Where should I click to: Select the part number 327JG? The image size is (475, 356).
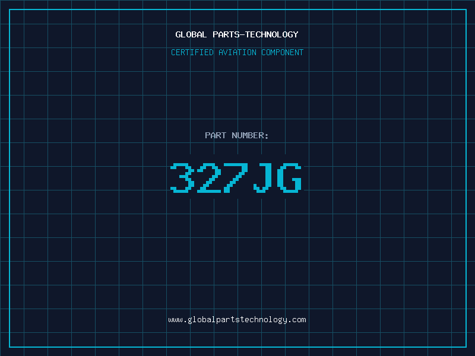tap(236, 178)
